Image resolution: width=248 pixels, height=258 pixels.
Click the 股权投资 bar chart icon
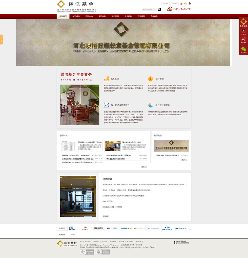pos(107,79)
